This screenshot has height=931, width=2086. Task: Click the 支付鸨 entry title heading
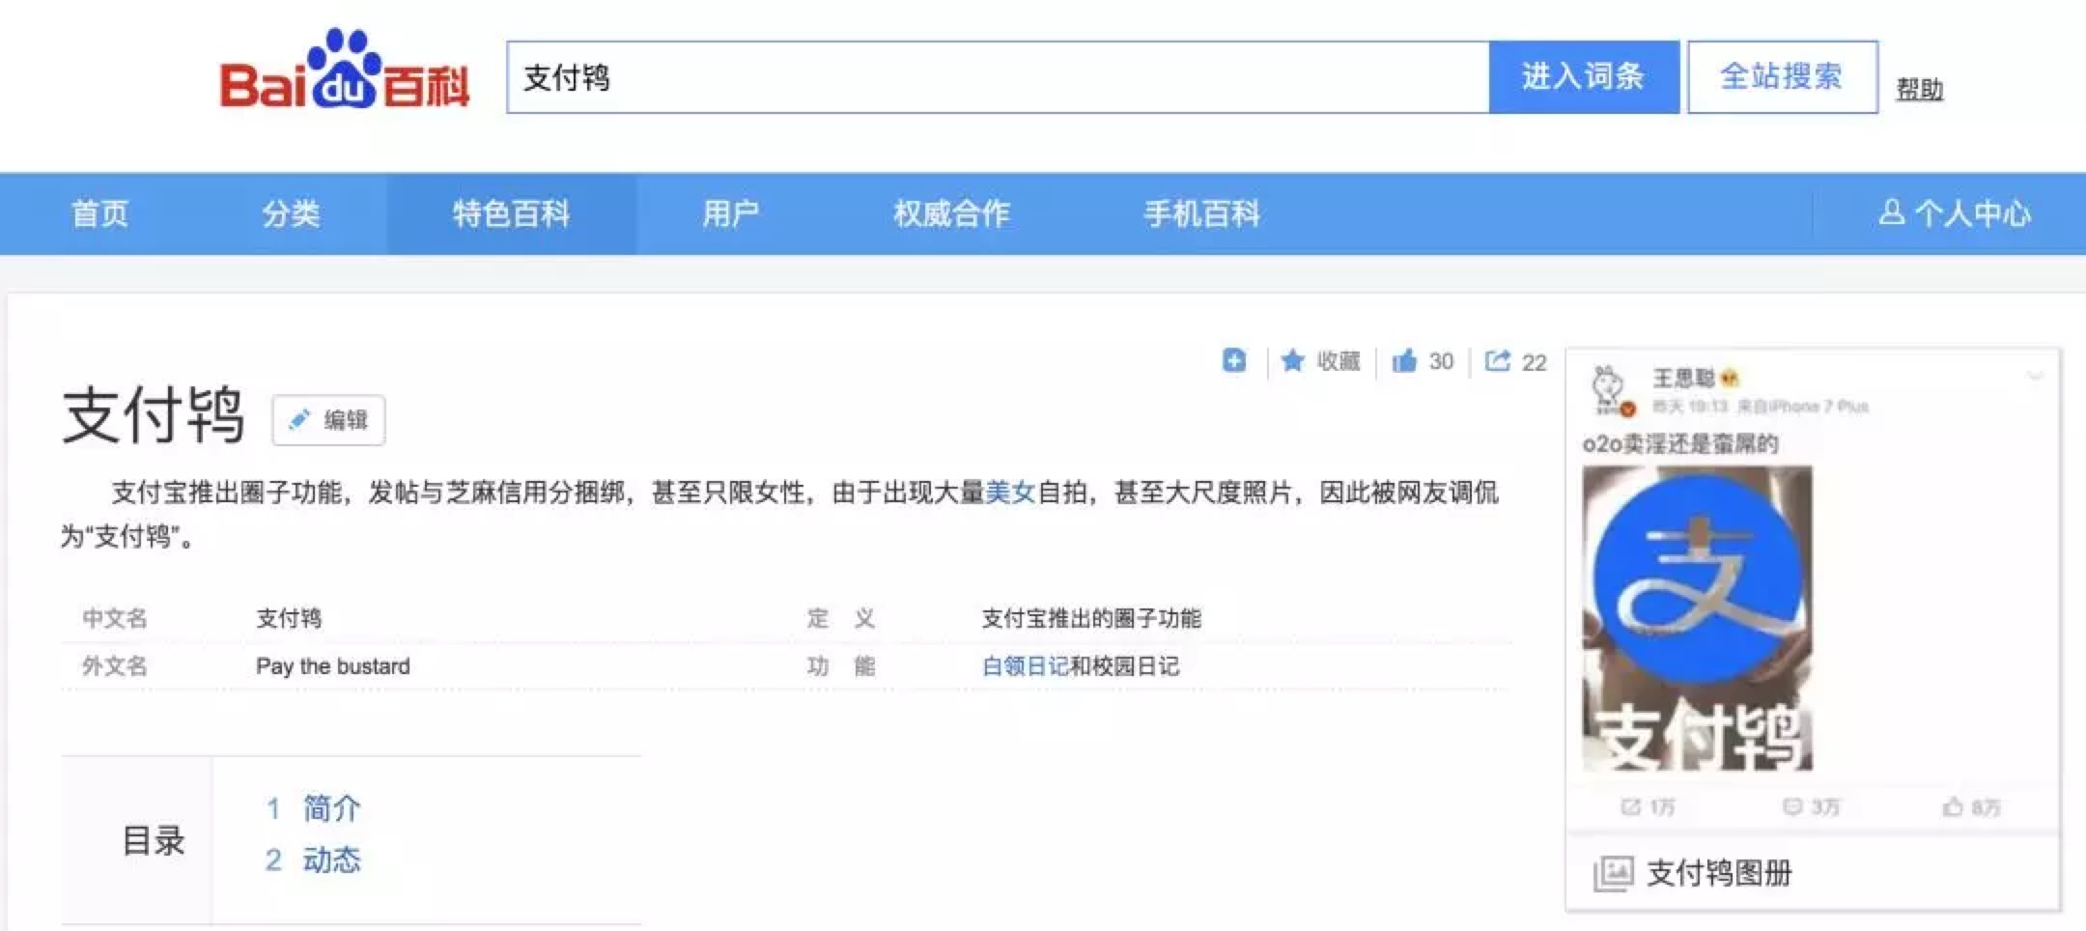tap(154, 415)
